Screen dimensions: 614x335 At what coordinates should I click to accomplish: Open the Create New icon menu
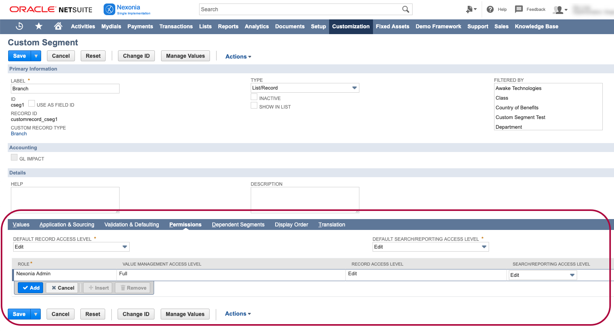tap(471, 9)
